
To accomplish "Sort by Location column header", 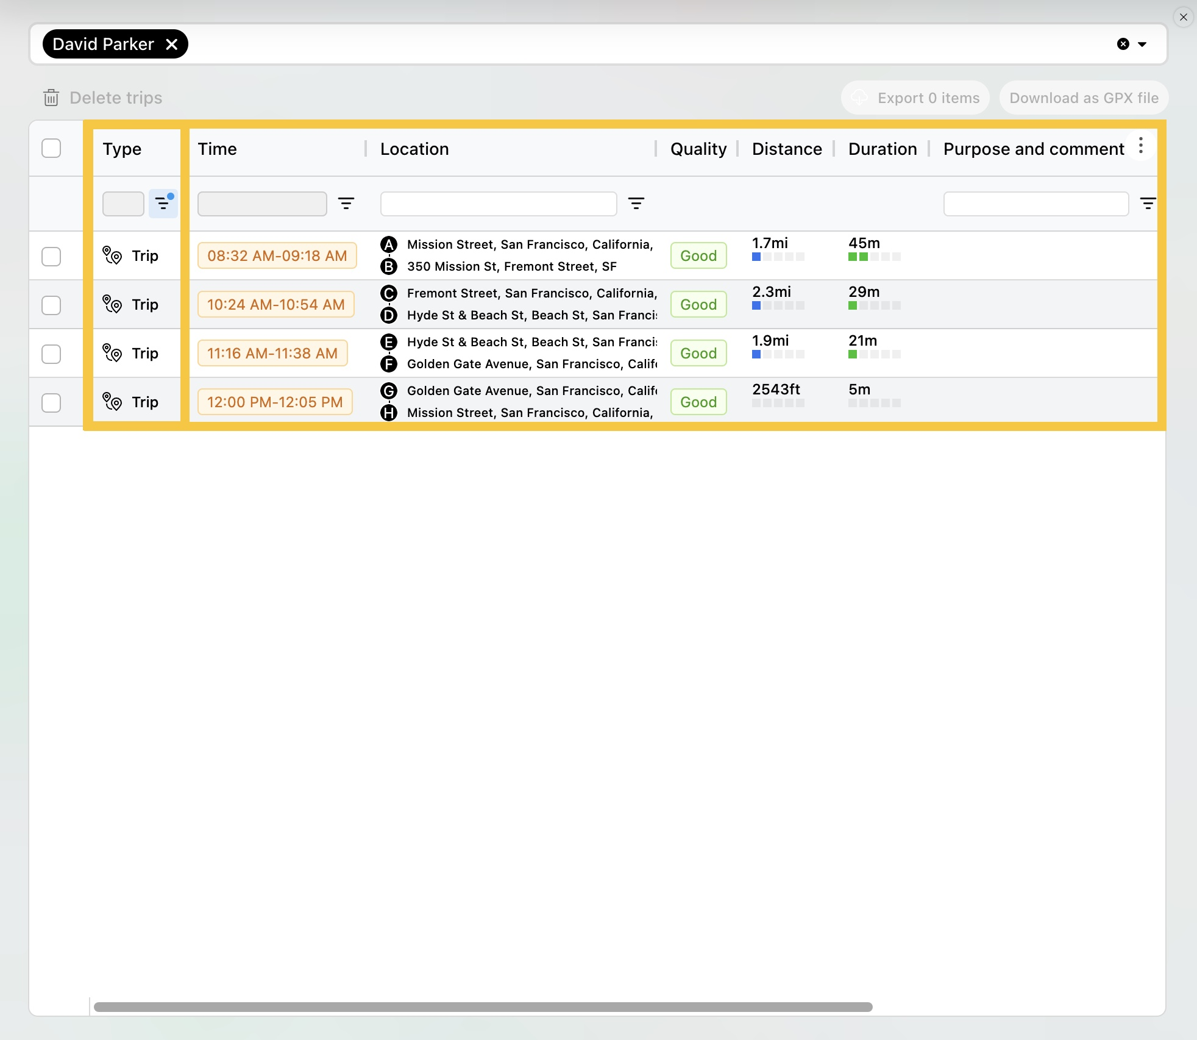I will [x=414, y=149].
